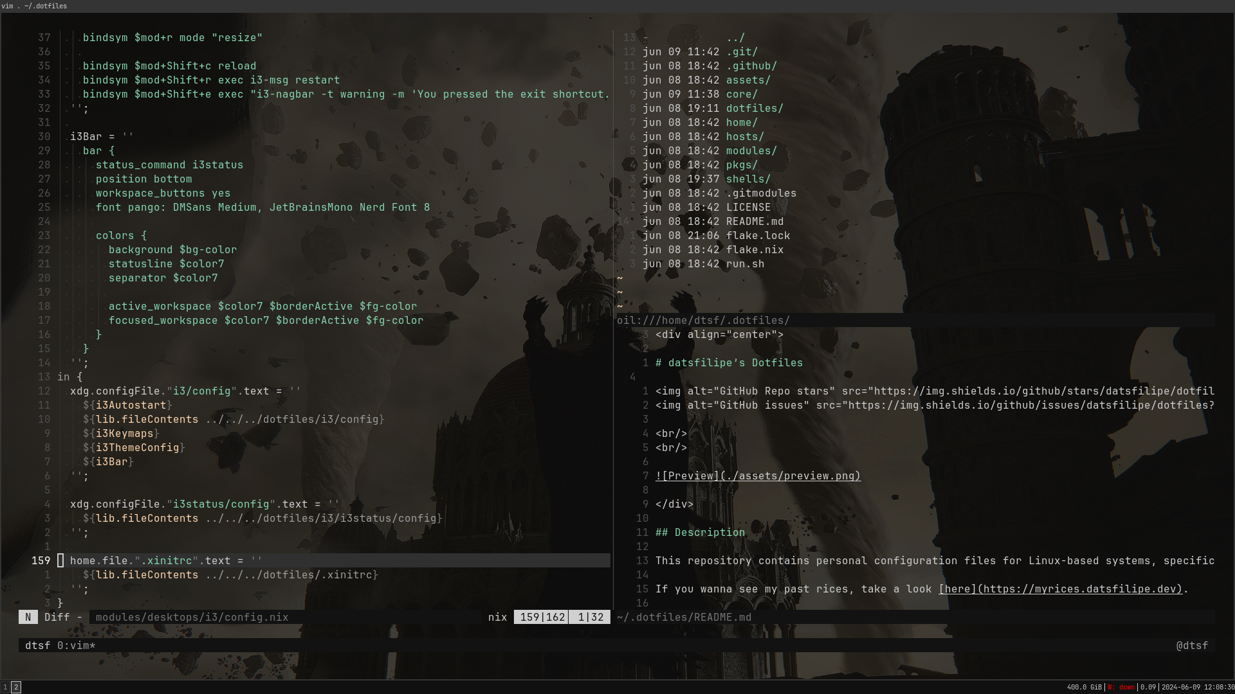The image size is (1235, 694).
Task: Click the focused_workspace color line
Action: (x=266, y=321)
